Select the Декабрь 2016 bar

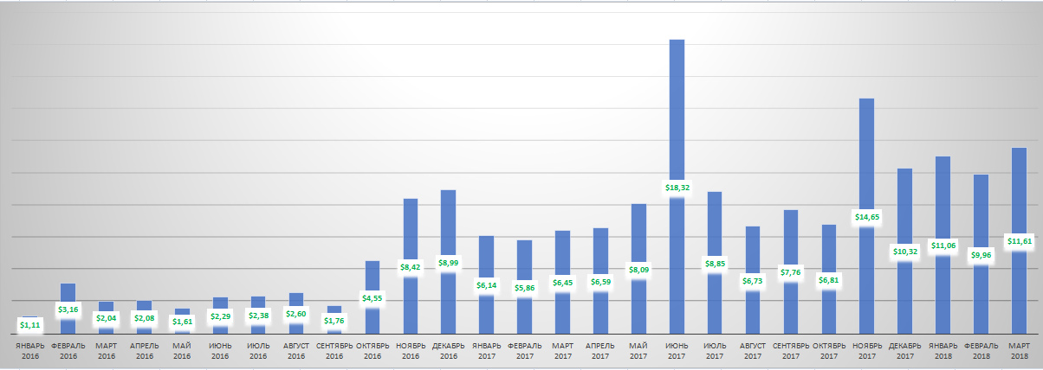point(449,225)
